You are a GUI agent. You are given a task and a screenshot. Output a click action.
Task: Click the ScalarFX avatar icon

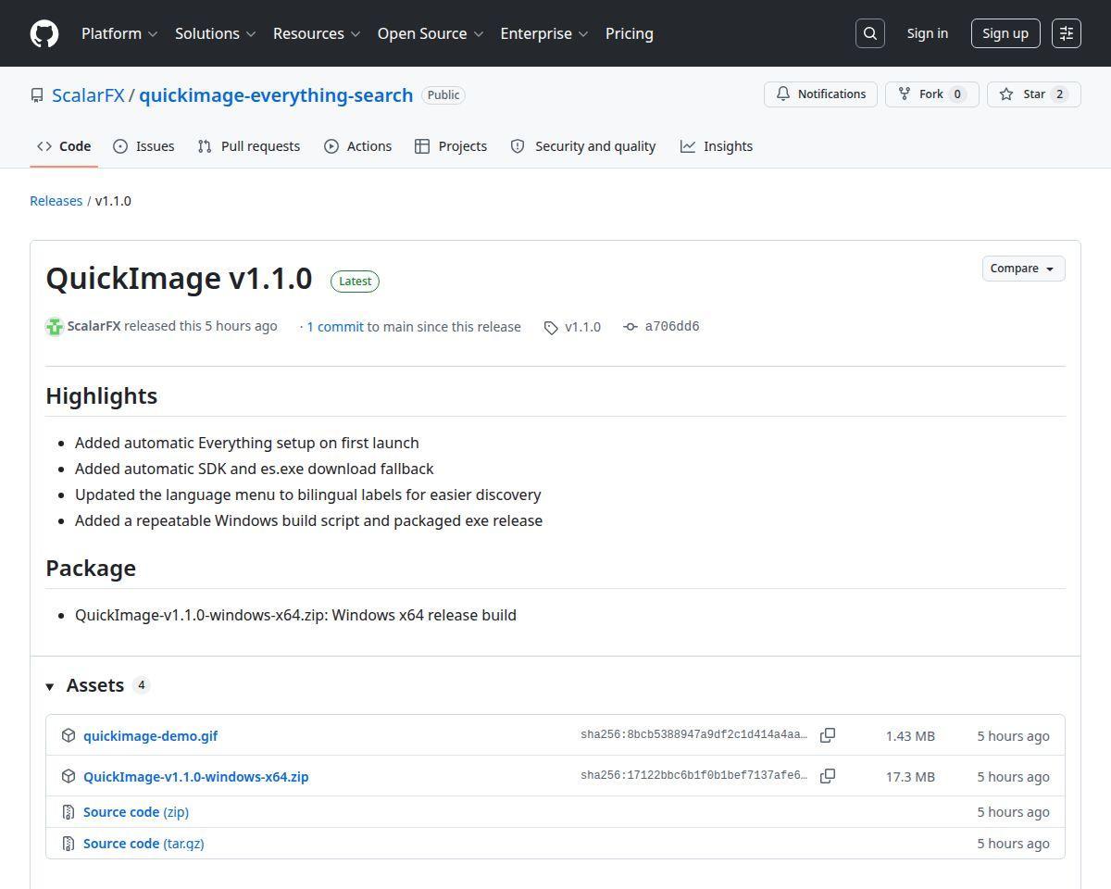point(55,327)
